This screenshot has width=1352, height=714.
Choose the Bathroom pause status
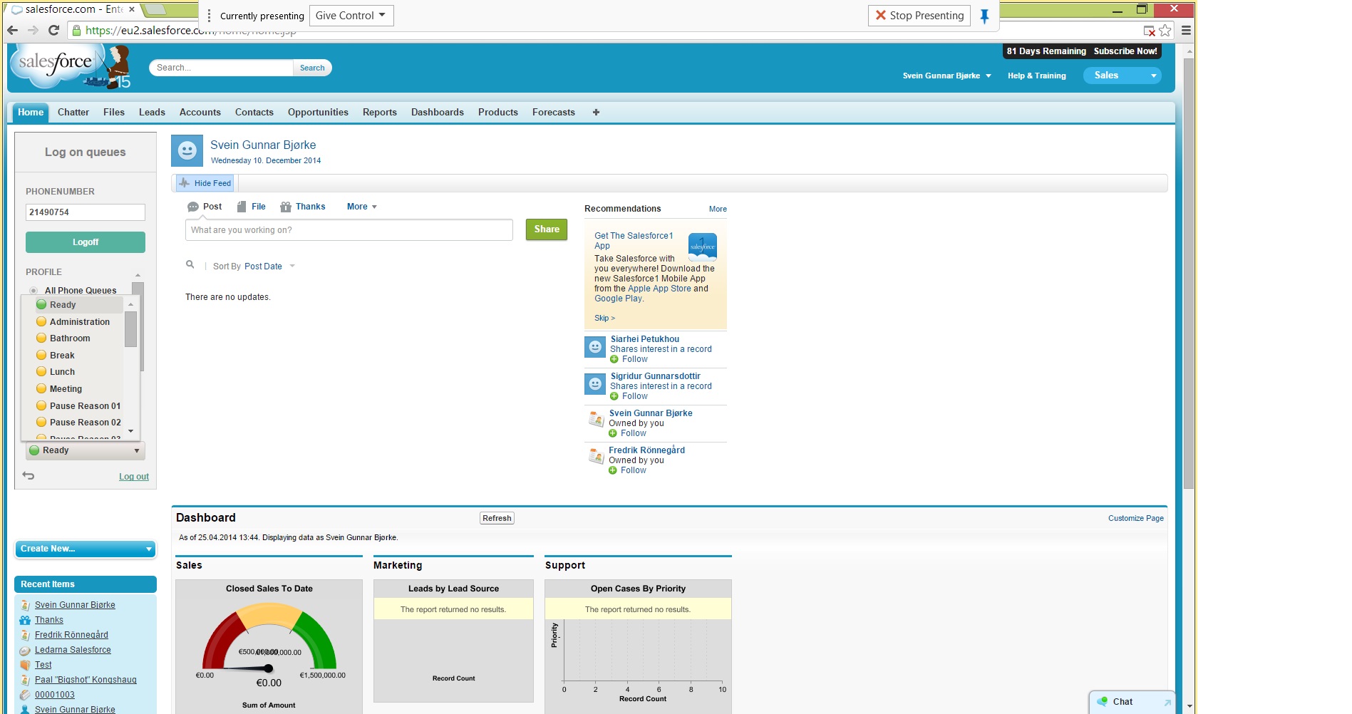pos(70,338)
